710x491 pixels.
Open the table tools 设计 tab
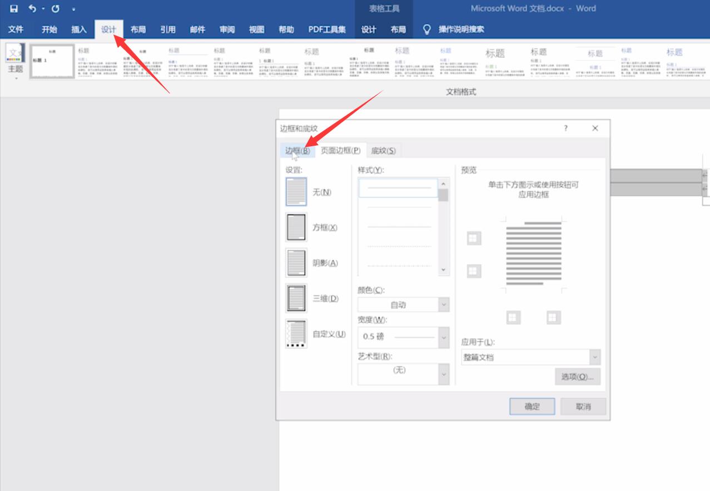[369, 29]
